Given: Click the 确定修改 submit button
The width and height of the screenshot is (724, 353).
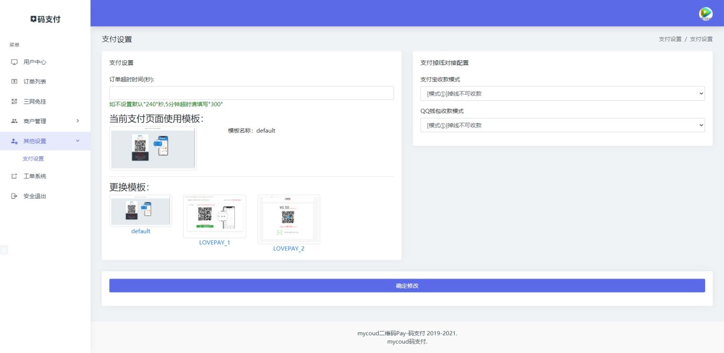Looking at the screenshot, I should 407,286.
